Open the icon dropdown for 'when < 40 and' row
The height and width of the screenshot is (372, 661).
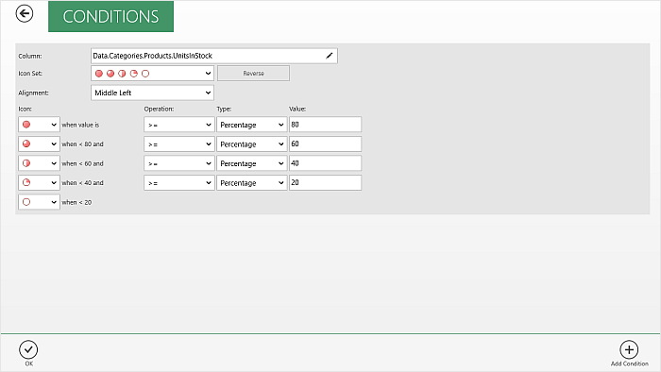pos(40,183)
